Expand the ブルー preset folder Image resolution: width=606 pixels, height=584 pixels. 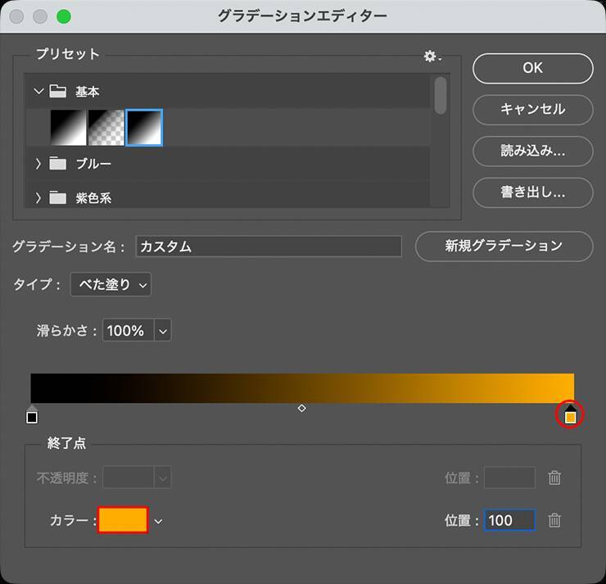click(x=38, y=164)
